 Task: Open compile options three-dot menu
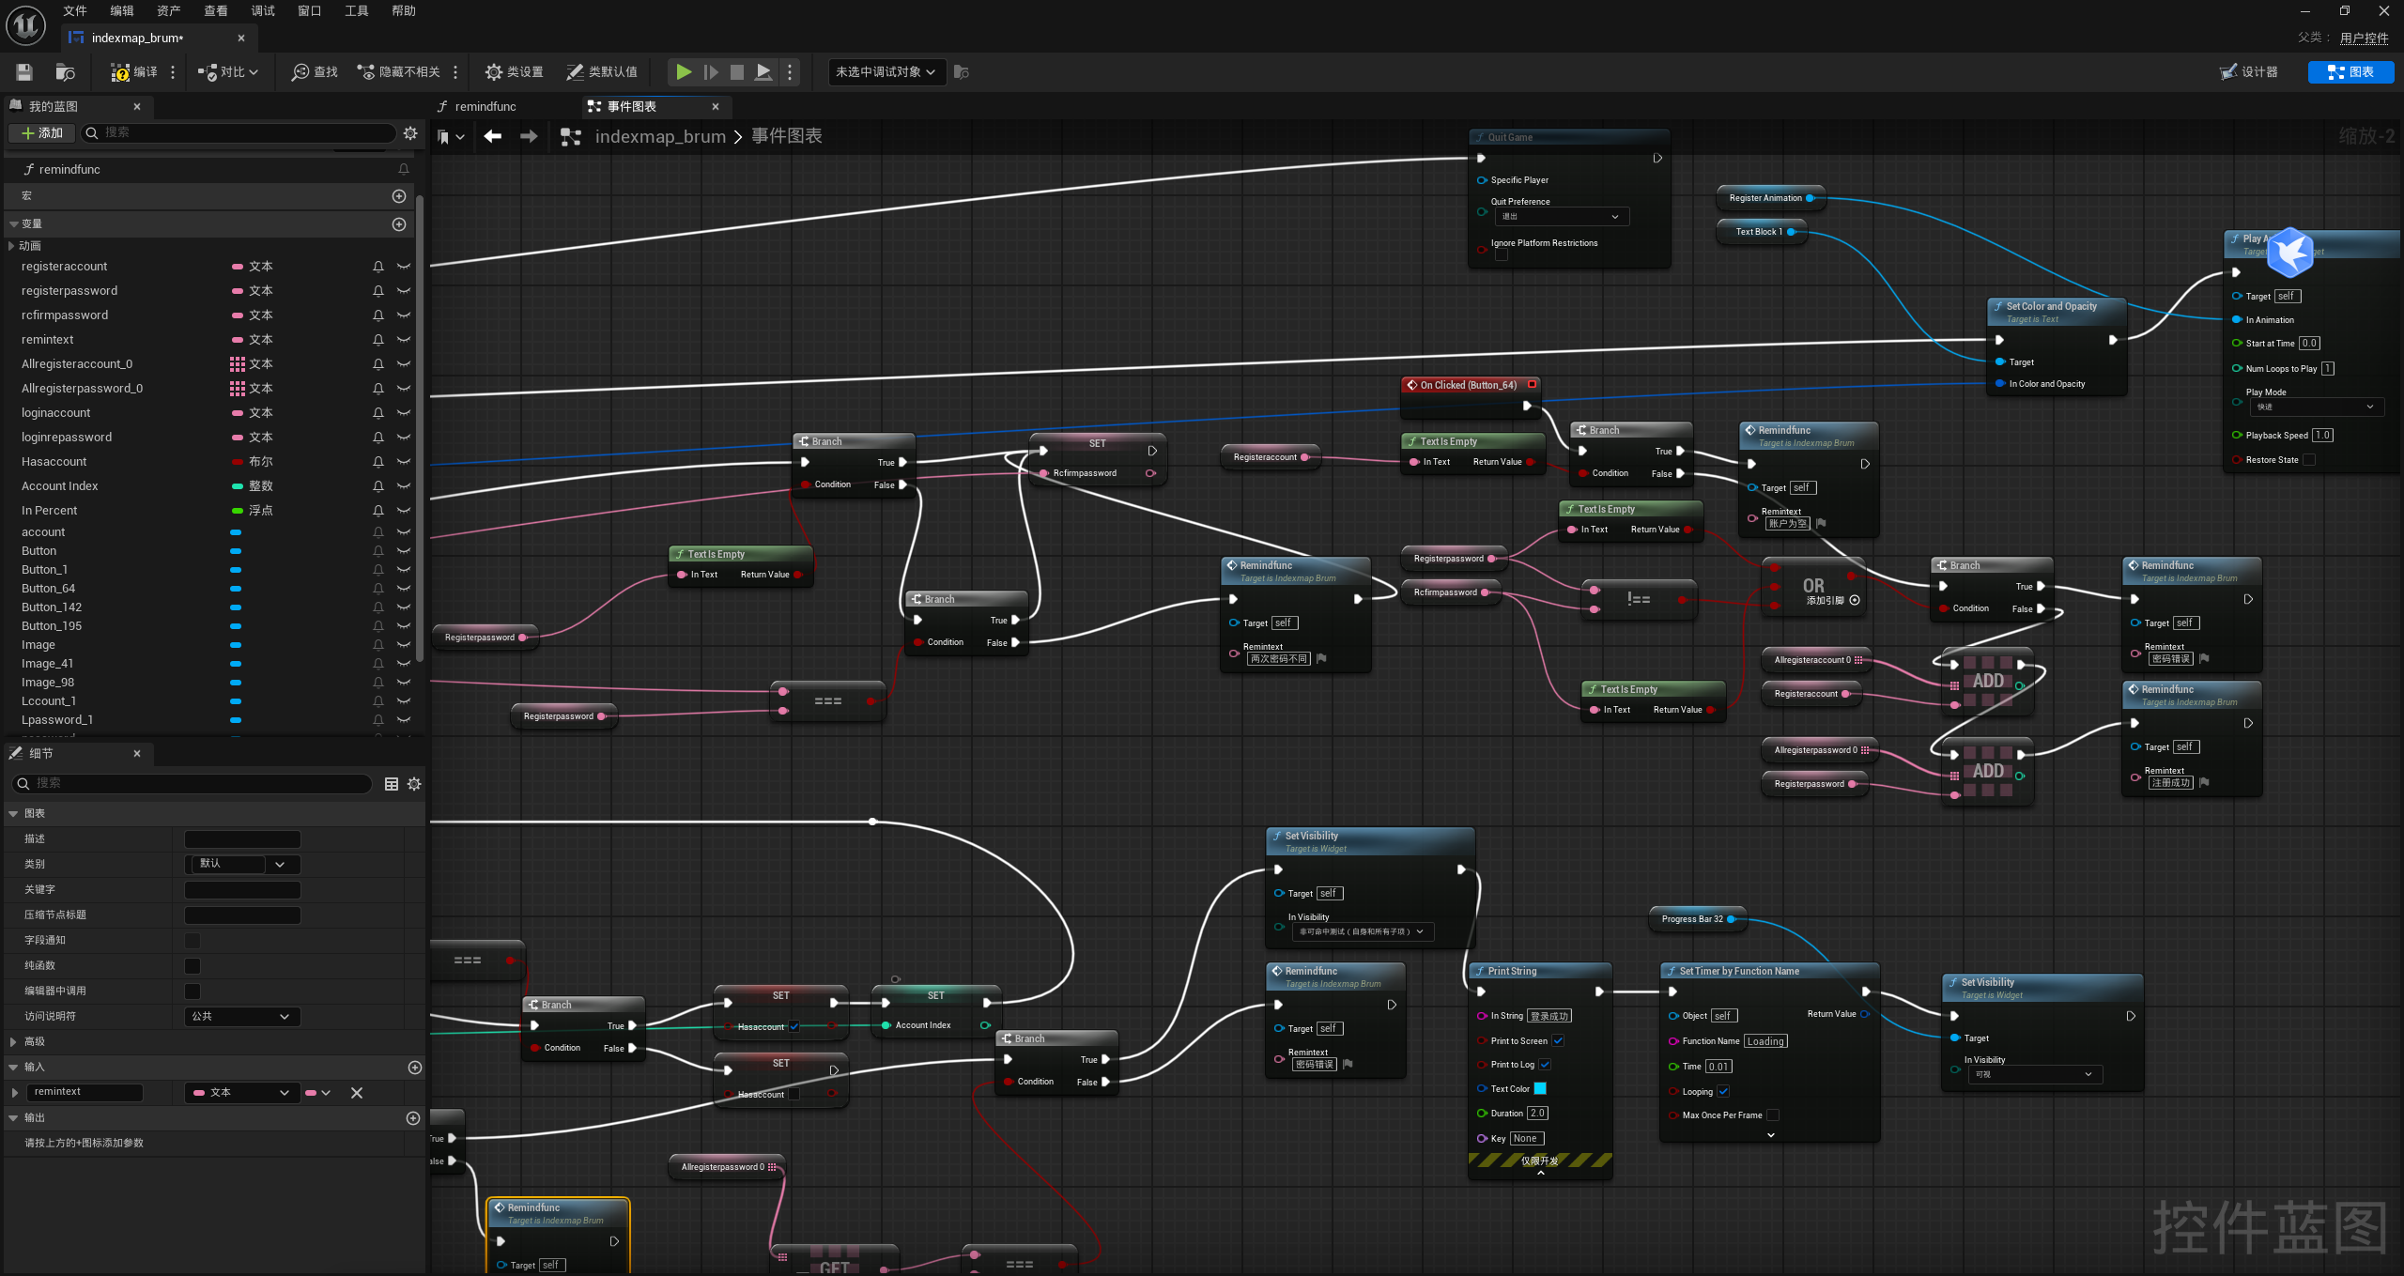coord(173,72)
